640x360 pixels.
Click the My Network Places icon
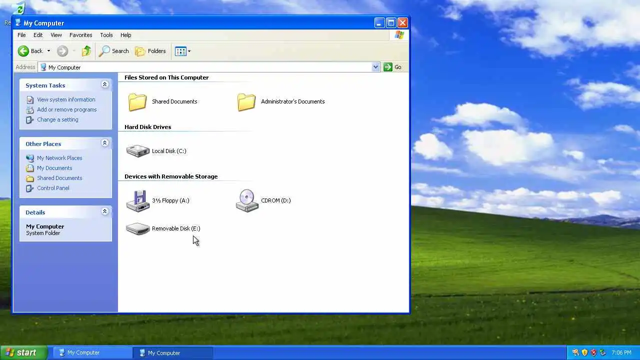click(30, 158)
